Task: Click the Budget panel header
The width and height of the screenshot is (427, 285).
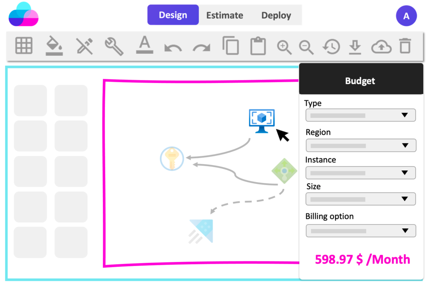Action: coord(361,79)
